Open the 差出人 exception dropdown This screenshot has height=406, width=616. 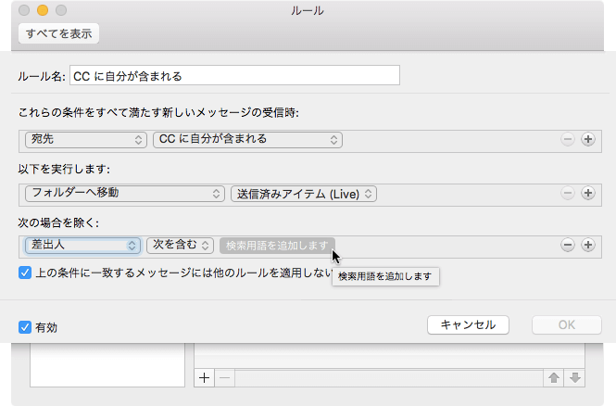point(83,245)
